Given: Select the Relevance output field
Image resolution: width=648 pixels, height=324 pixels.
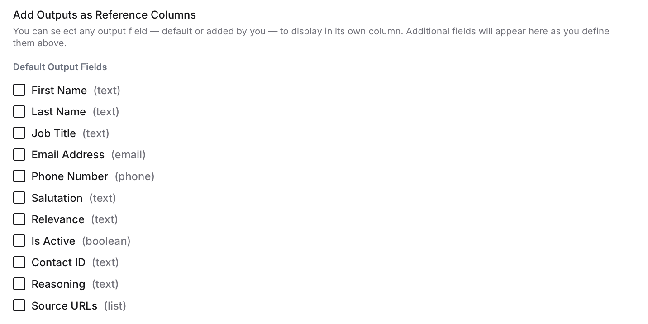Looking at the screenshot, I should [19, 219].
